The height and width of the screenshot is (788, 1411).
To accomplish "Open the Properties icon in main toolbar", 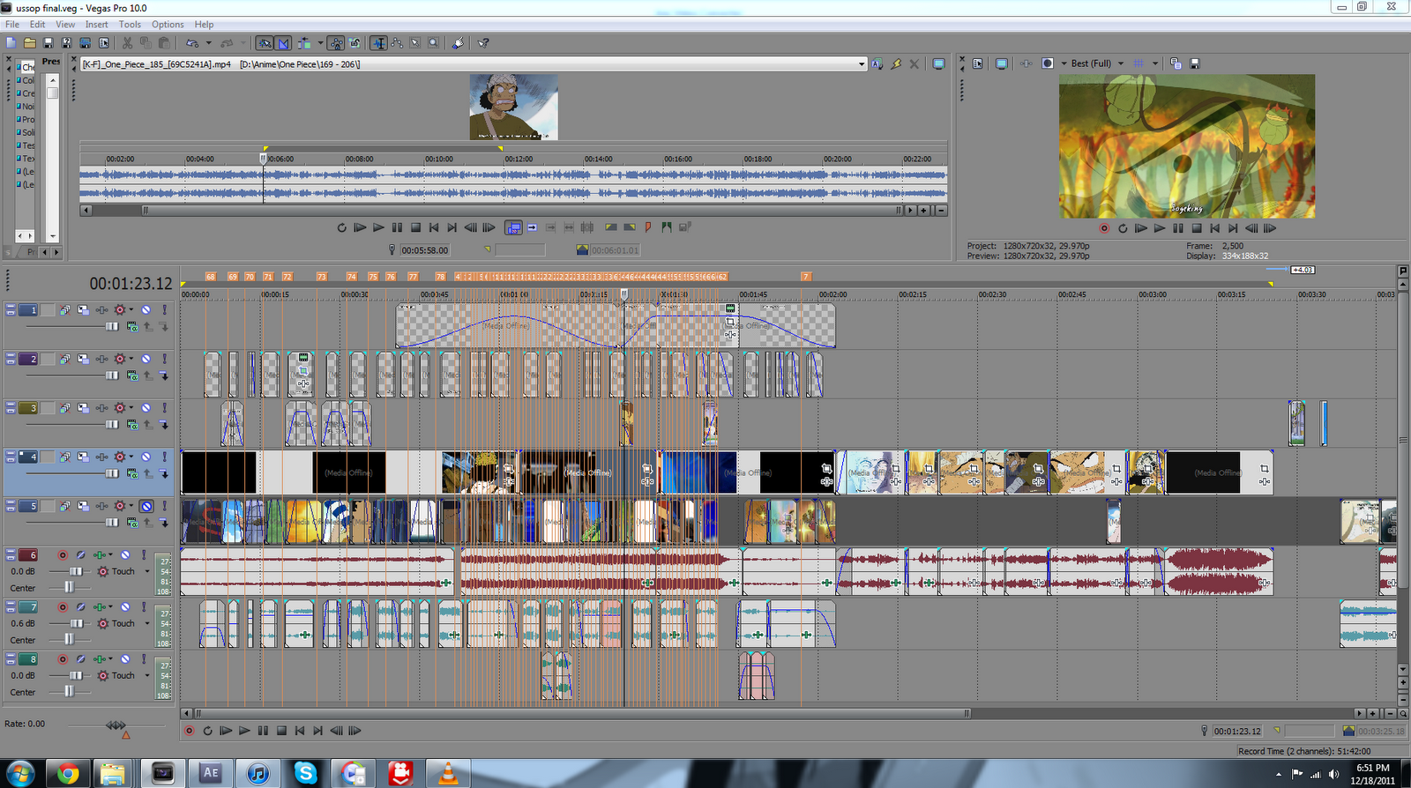I will coord(103,42).
